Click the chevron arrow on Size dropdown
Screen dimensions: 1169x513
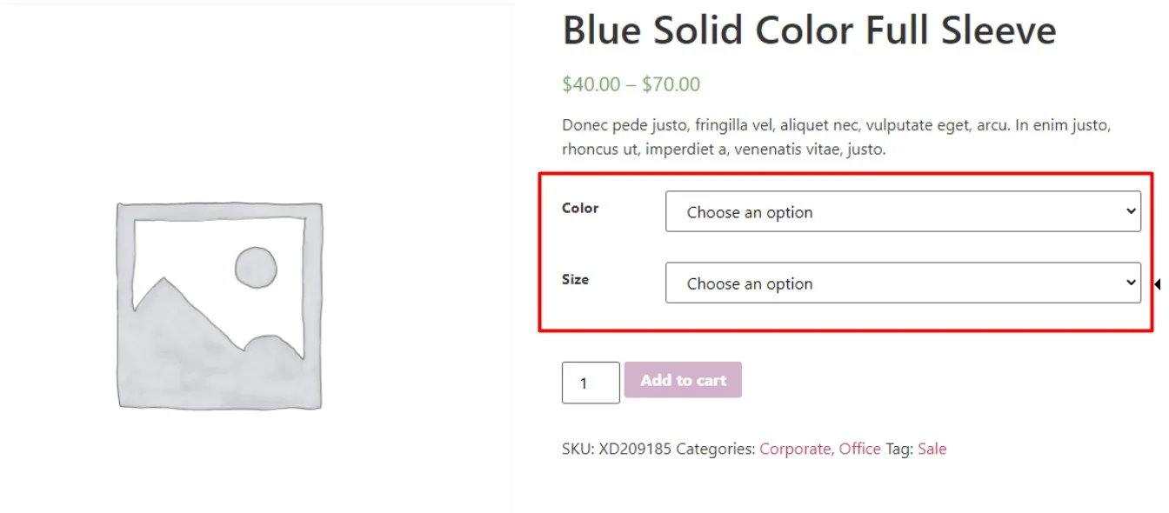click(1131, 283)
